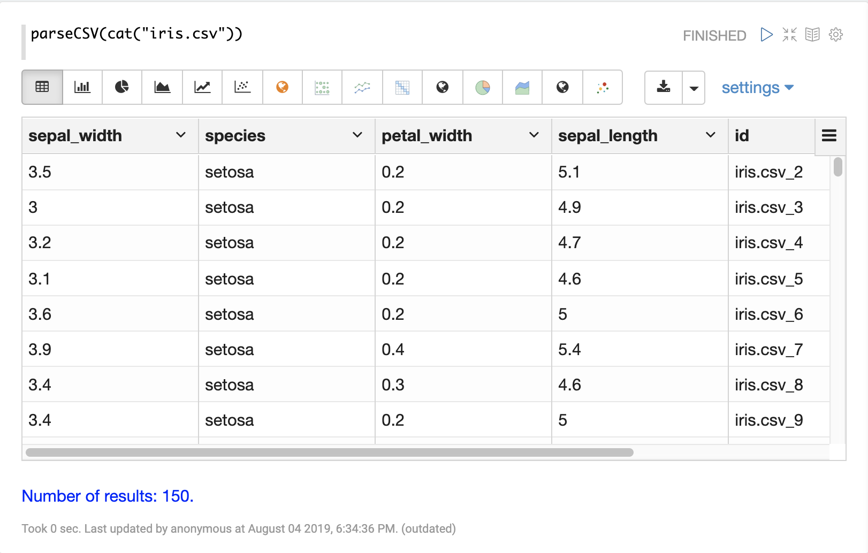The image size is (868, 553).
Task: Open paragraph settings gear icon
Action: click(x=835, y=35)
